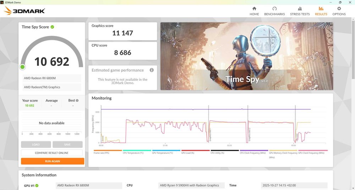Click the AMD Ryzen 9 5900HX CPU field

point(191,185)
